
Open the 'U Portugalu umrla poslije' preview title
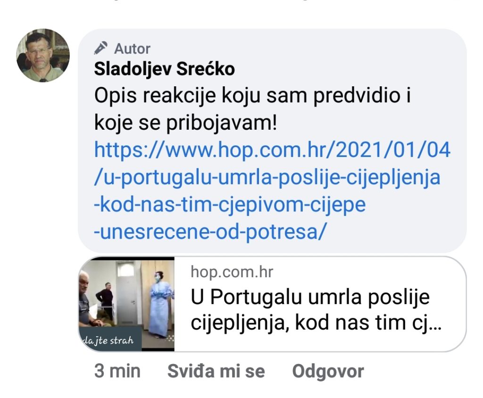pos(310,297)
